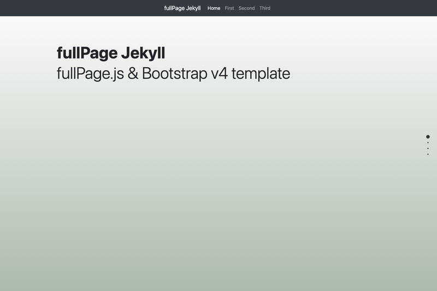Click the word Bootstrap in the subtitle

click(175, 74)
